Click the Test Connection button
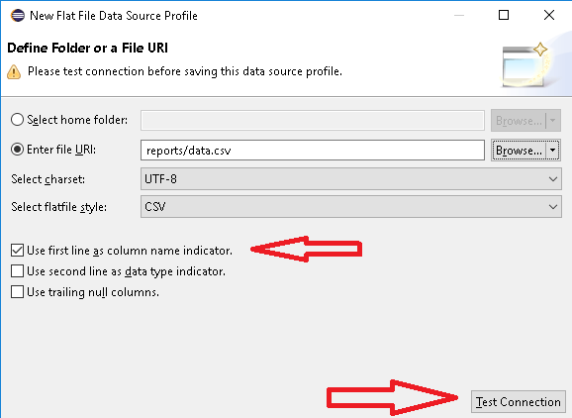 pos(518,402)
